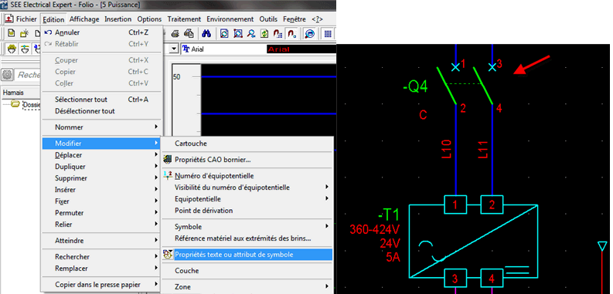Close the open Edition menu
613x294 pixels.
click(x=53, y=19)
